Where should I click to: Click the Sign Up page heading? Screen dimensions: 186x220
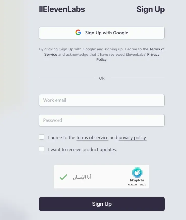150,9
